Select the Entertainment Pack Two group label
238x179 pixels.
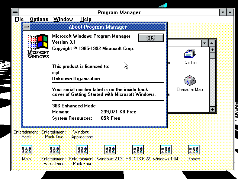[x=54, y=134]
